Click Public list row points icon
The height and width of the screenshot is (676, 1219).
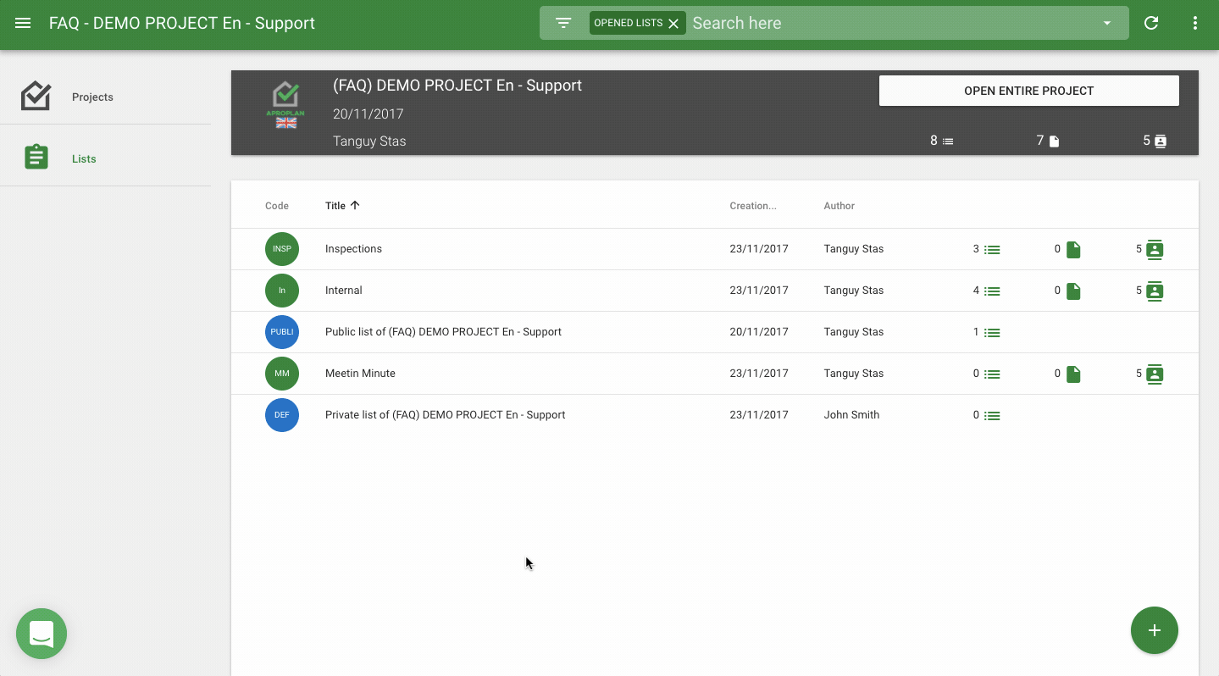click(x=992, y=333)
